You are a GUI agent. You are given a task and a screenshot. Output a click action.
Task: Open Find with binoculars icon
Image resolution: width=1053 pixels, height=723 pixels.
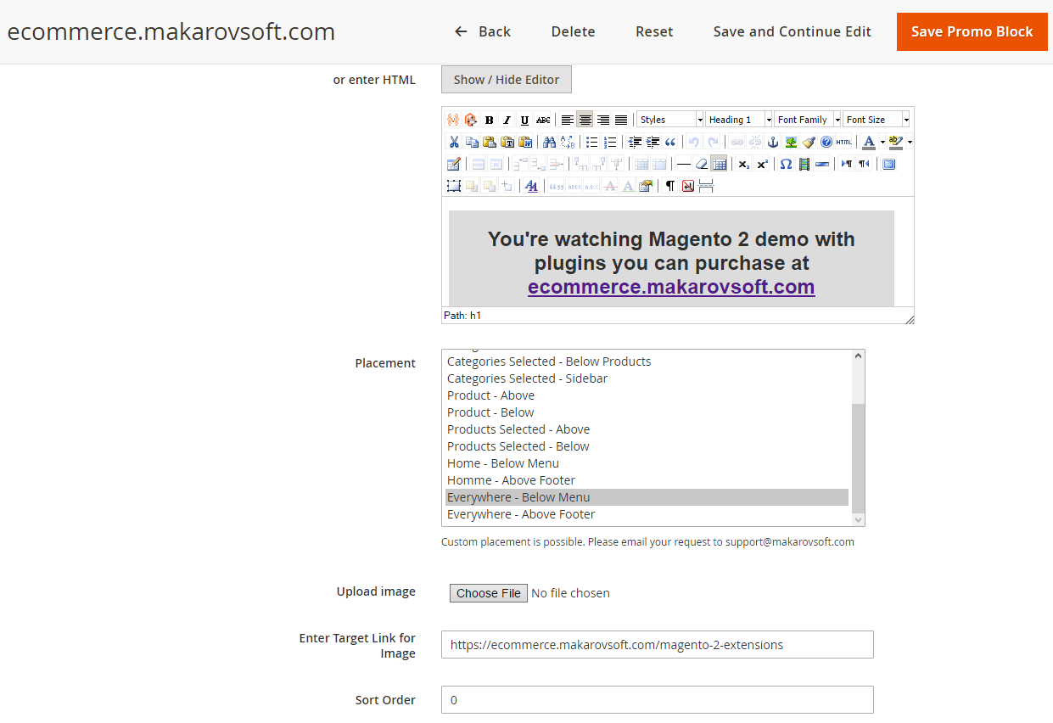pos(549,142)
